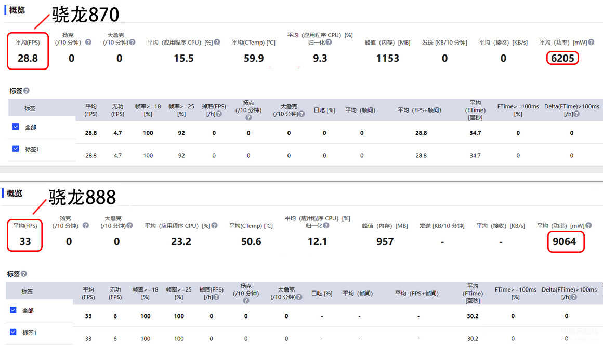Open 掉落(FPS) help icon in 骁龙888 table header
The width and height of the screenshot is (603, 346).
pos(216,297)
